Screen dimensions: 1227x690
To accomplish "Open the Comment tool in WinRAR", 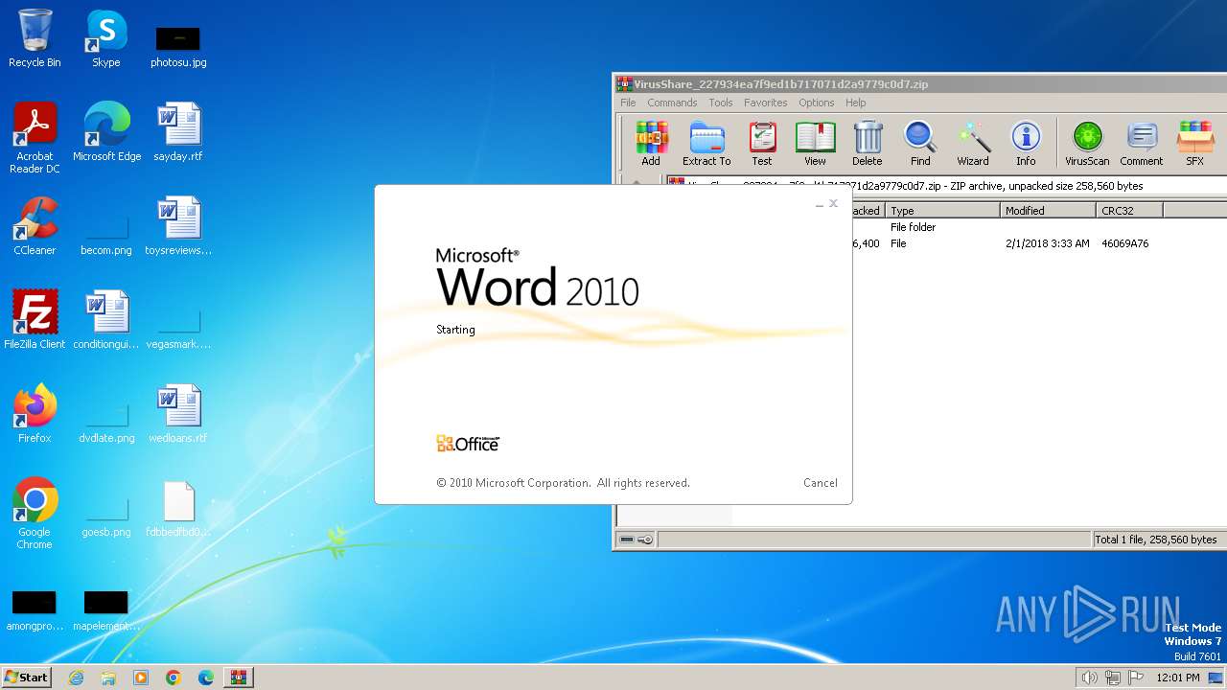I will (1141, 143).
